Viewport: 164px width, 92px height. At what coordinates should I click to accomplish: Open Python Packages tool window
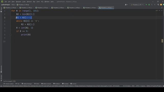(x=27, y=84)
